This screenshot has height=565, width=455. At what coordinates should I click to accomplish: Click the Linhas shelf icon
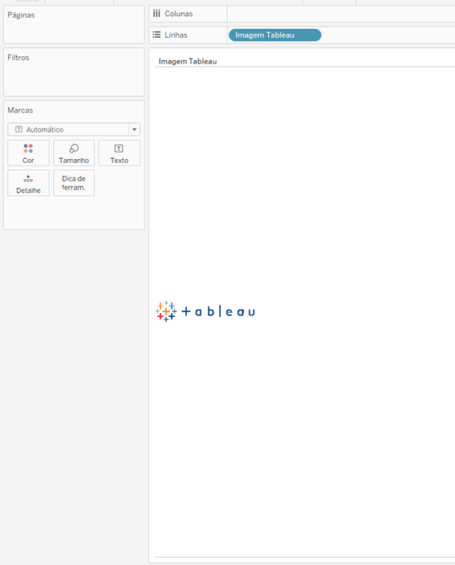click(156, 35)
